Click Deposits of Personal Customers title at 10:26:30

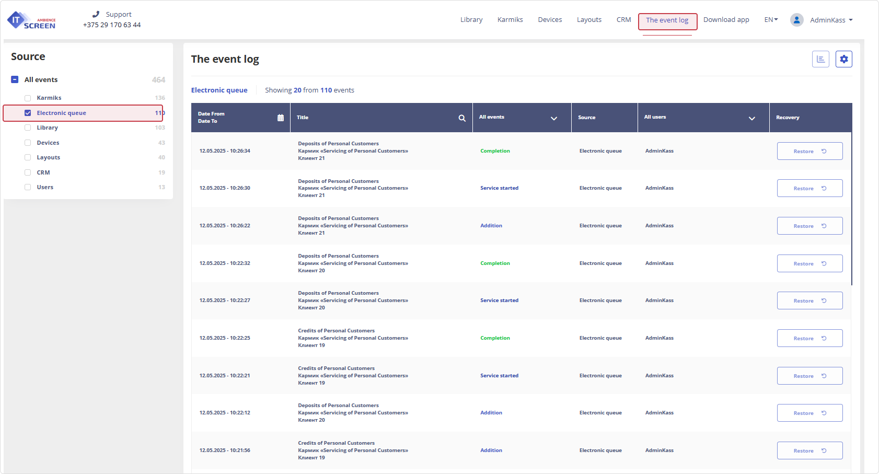(338, 181)
